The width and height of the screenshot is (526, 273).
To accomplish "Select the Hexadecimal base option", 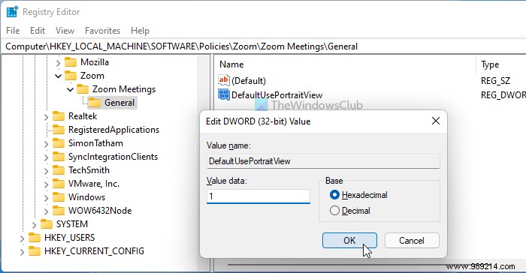I will [334, 195].
